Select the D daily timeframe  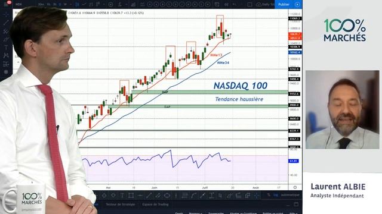click(60, 4)
